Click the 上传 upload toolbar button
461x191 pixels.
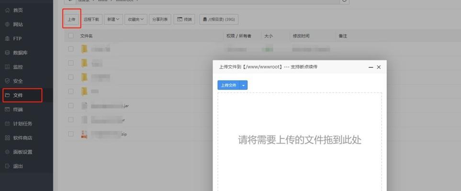tap(71, 20)
